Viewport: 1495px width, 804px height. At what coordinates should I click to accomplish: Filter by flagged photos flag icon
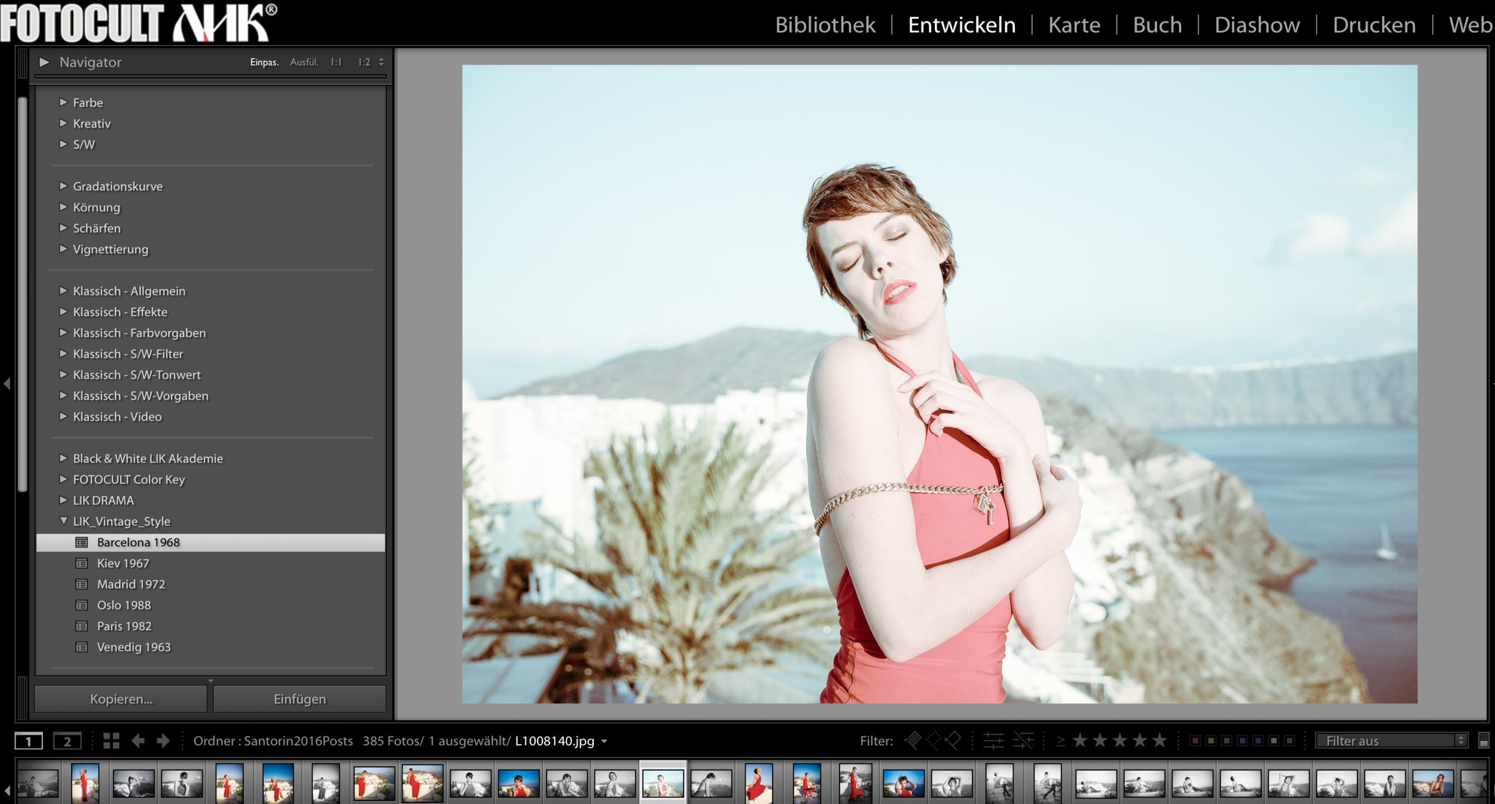tap(913, 741)
